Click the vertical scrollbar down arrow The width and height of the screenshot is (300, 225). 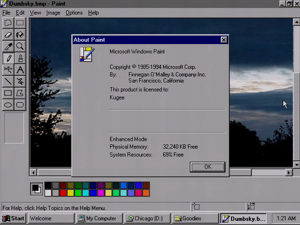pos(296,165)
